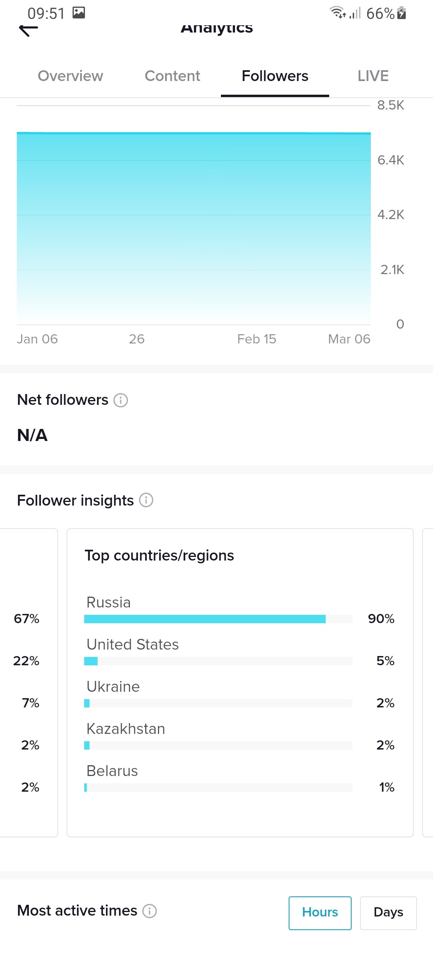Tap the next insights card edge

pyautogui.click(x=428, y=683)
